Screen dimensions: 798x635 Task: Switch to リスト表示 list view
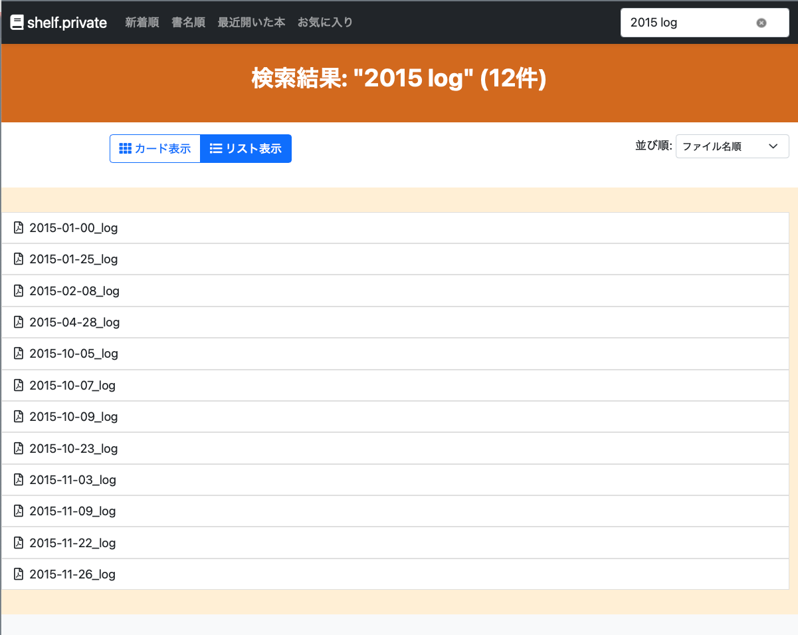coord(246,148)
